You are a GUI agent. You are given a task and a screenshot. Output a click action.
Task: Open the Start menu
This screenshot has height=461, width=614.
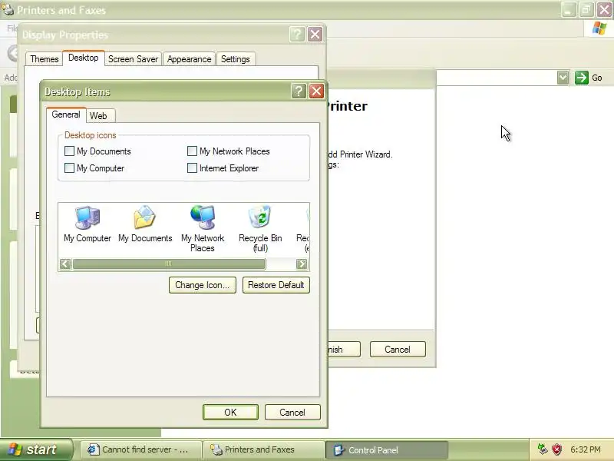coord(36,449)
